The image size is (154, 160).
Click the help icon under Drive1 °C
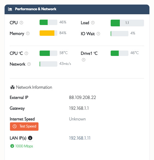83,60
